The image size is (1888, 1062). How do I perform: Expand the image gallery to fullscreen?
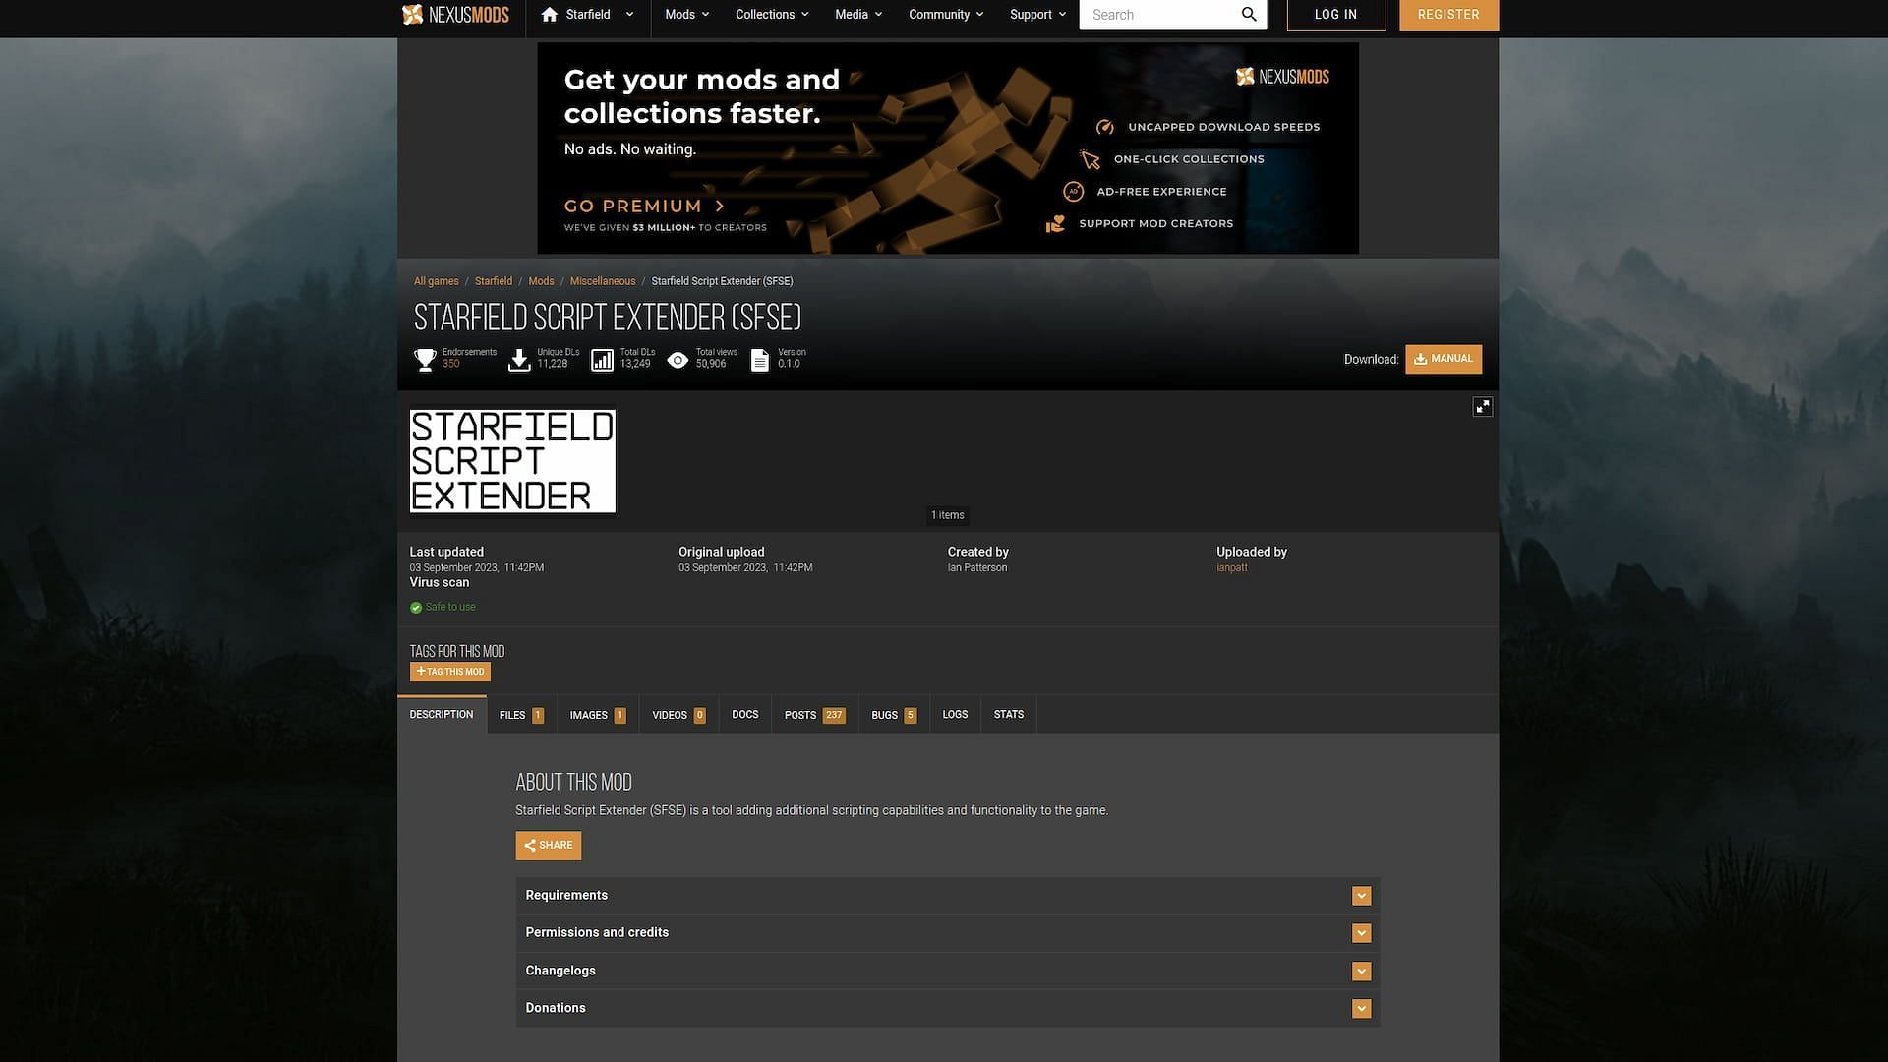1482,407
